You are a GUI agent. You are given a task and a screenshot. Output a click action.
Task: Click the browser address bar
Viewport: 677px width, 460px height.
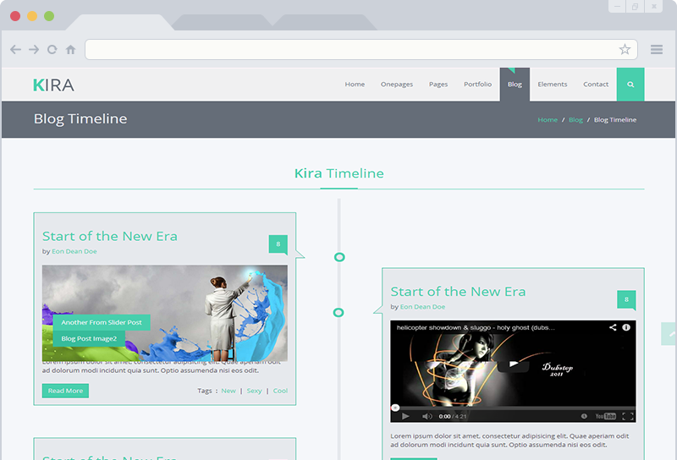tap(351, 50)
